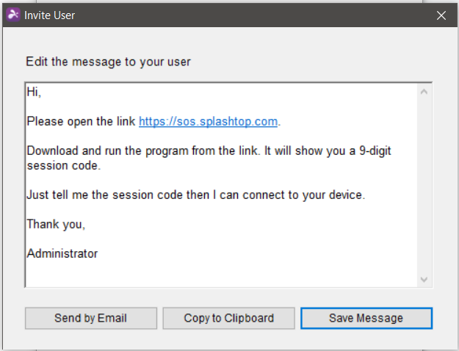Viewport: 459px width, 351px height.
Task: Click the message box scroll up arrow
Action: (x=424, y=92)
